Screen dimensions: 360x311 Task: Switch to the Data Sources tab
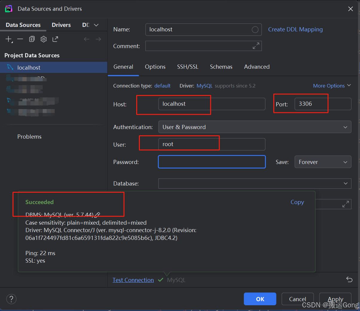(x=23, y=25)
